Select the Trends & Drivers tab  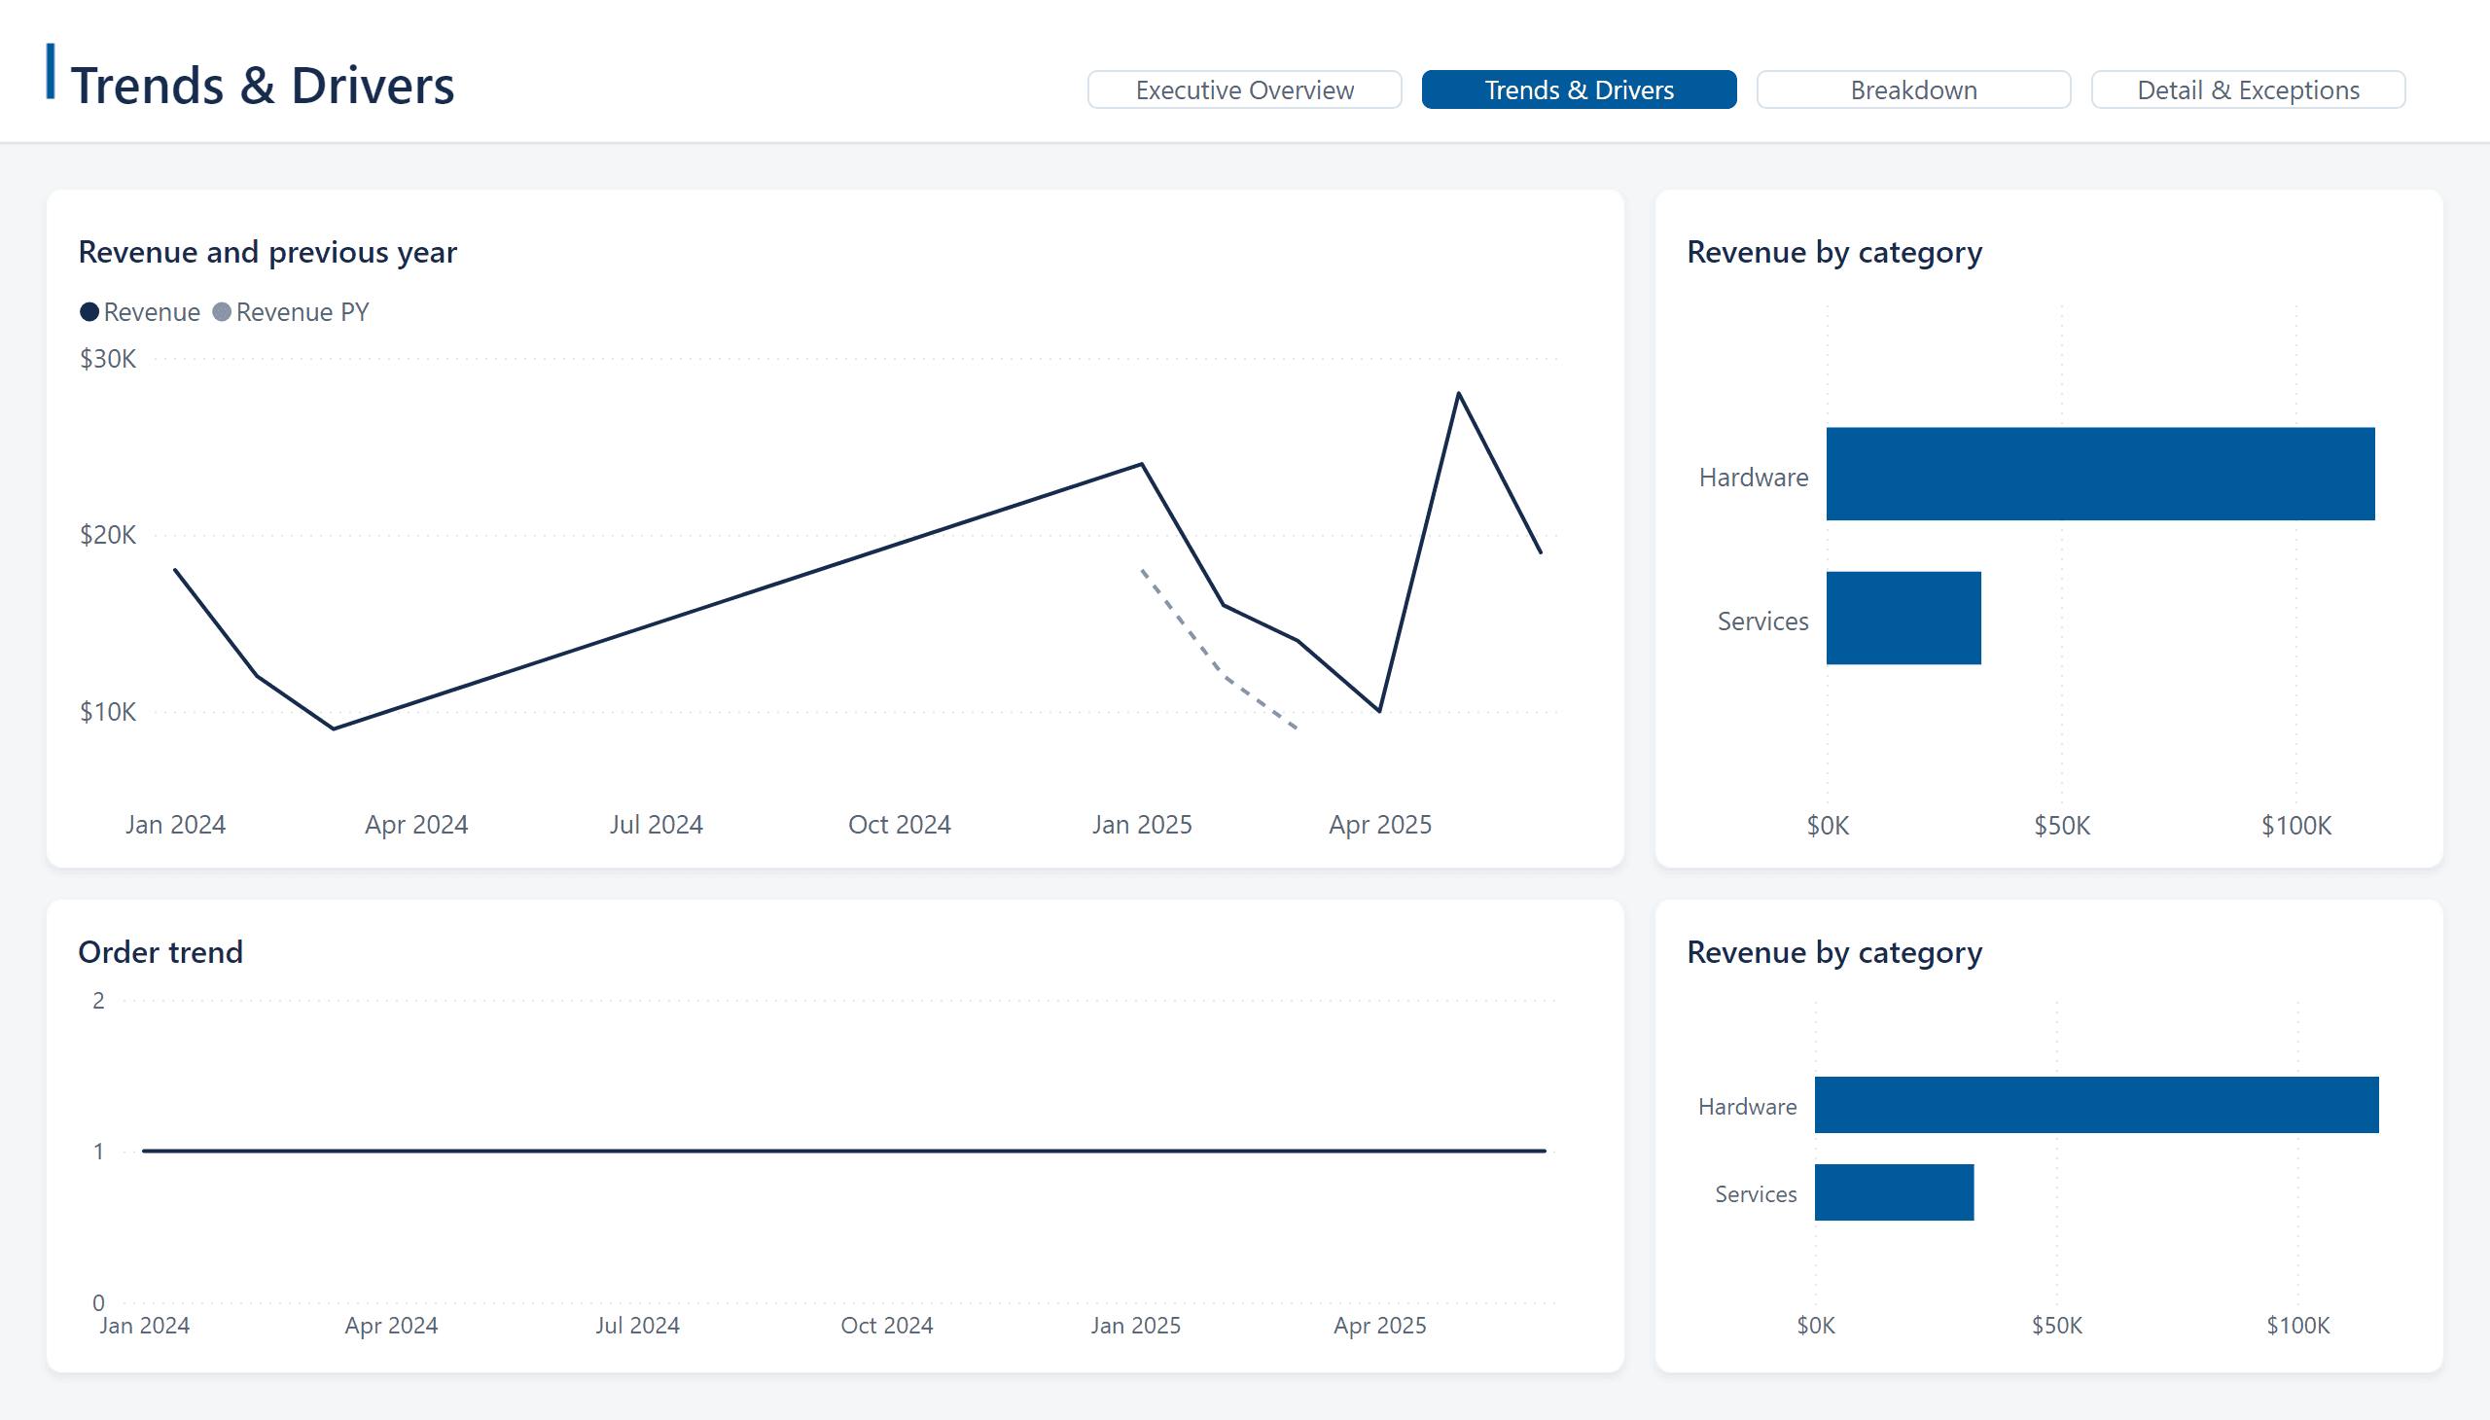pos(1578,89)
